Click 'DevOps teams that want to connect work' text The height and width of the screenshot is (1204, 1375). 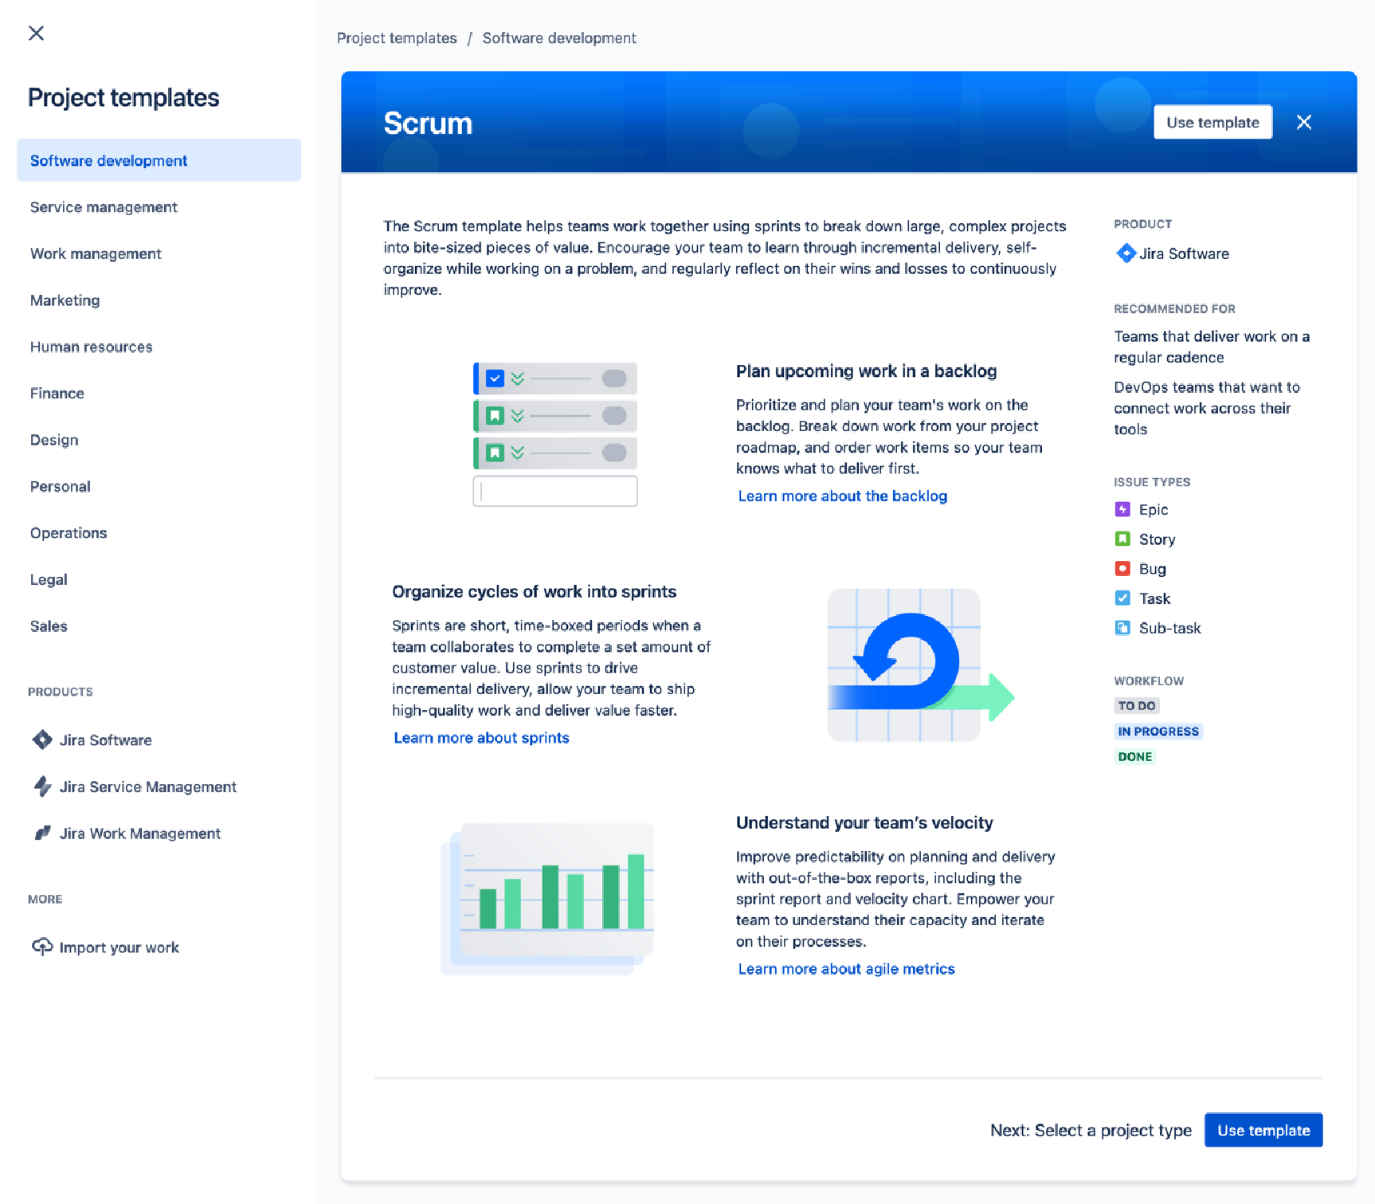(x=1206, y=408)
